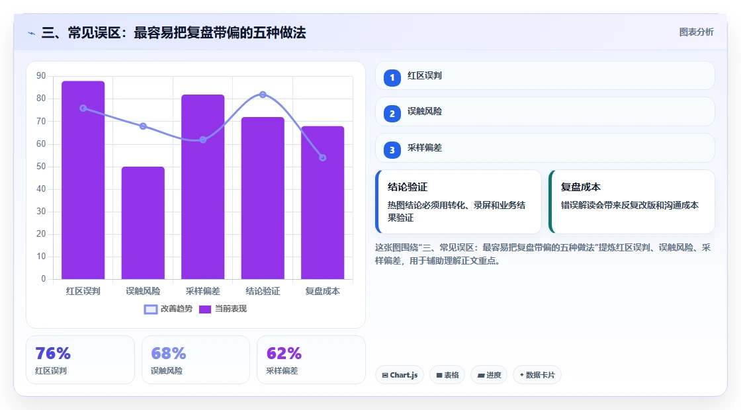The image size is (741, 410).
Task: Click the trend line point above 结论验证
Action: tap(263, 95)
